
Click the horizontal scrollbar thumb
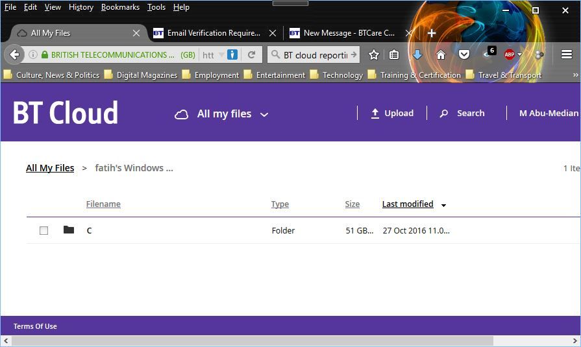click(252, 341)
